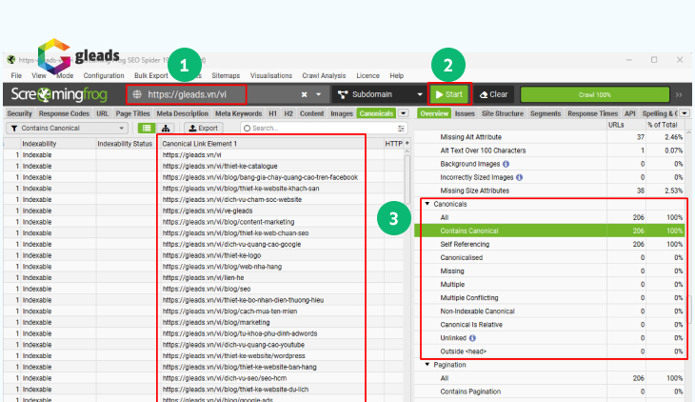The image size is (695, 402).
Task: Click the row https://gleads.vn/vi/thiet-ke-catalogue
Action: [204, 166]
